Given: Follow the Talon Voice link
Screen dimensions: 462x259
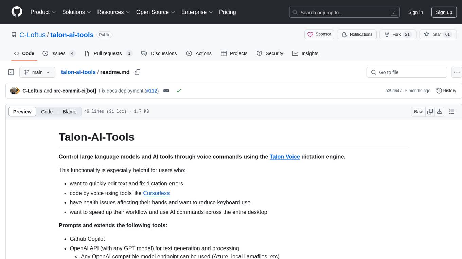Looking at the screenshot, I should click(x=285, y=157).
